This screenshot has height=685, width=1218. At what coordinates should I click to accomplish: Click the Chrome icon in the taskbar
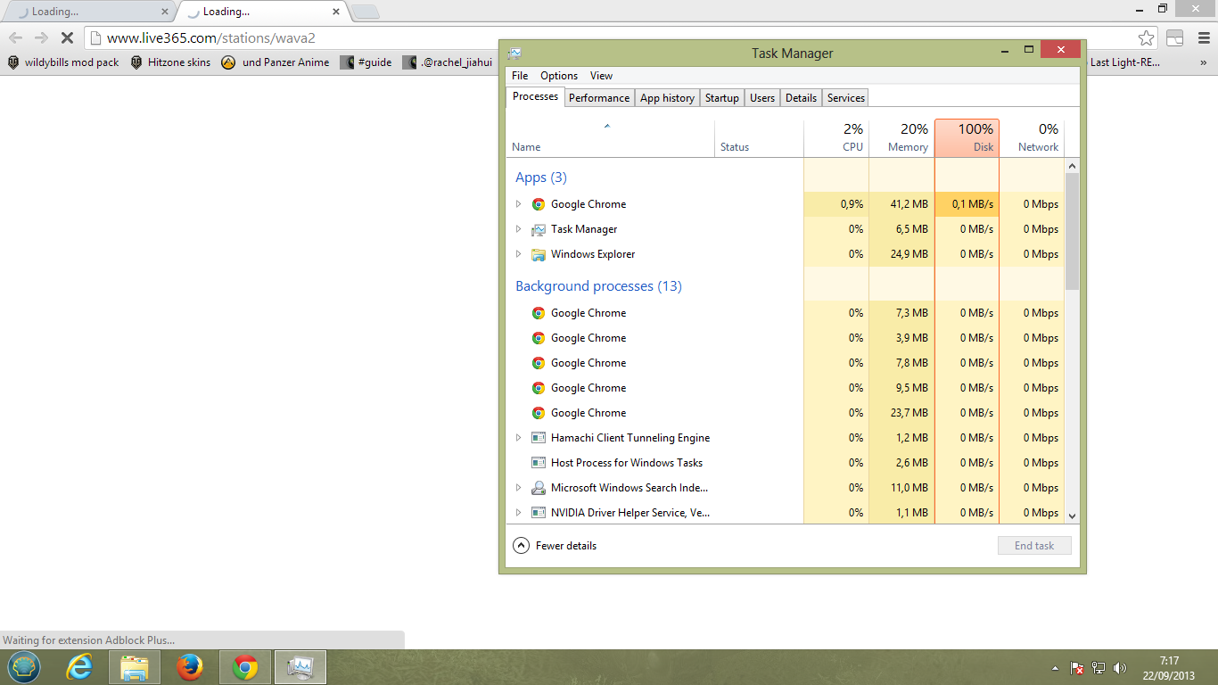tap(245, 667)
